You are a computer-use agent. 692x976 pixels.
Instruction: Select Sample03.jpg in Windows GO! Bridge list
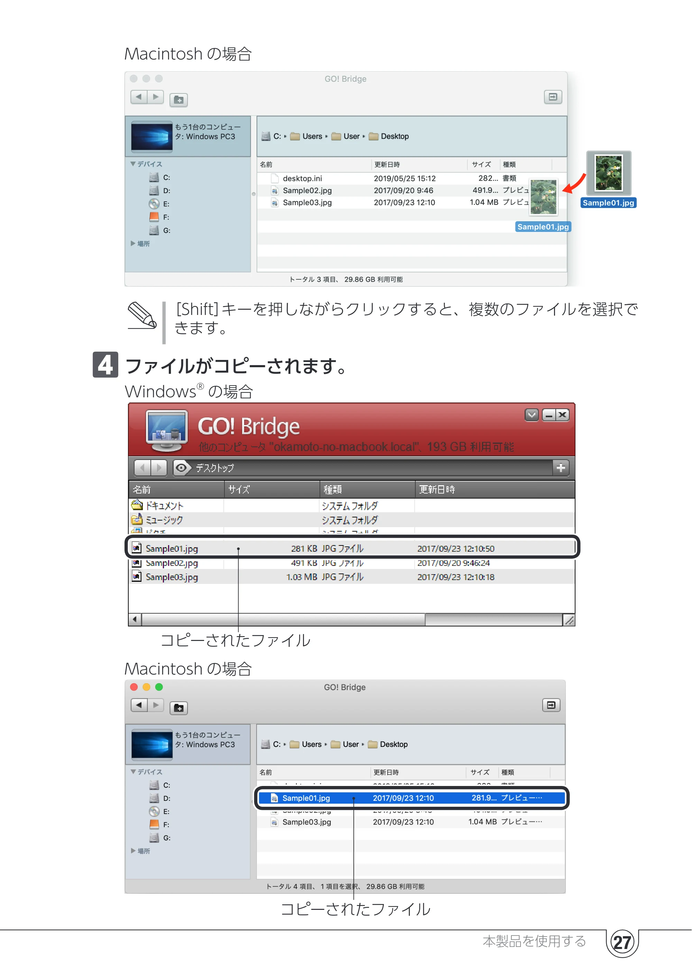point(352,577)
